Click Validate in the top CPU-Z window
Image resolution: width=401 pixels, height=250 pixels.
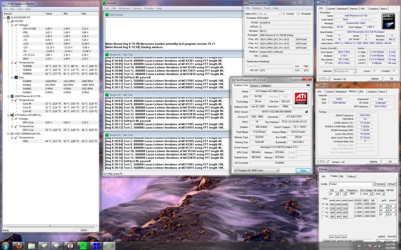pos(375,79)
